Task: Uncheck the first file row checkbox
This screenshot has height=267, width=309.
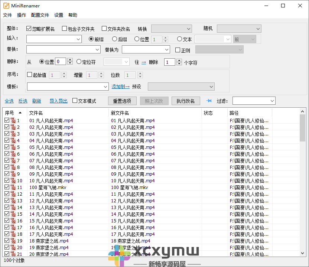Action: [7, 120]
